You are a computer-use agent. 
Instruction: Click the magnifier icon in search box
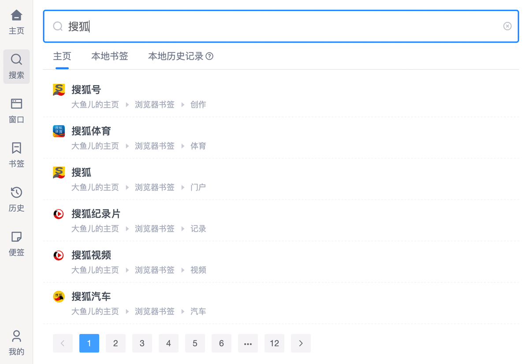(58, 26)
